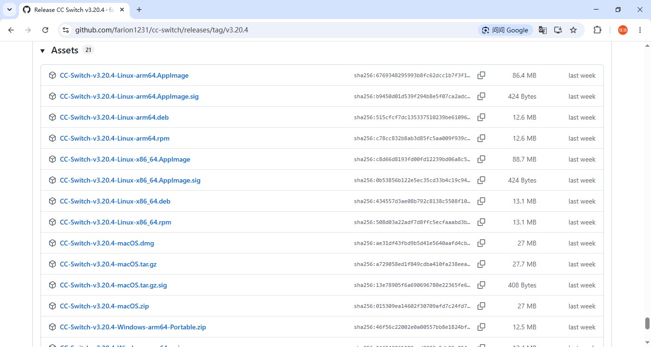The width and height of the screenshot is (651, 347).
Task: View site information icon in address bar
Action: [x=66, y=30]
